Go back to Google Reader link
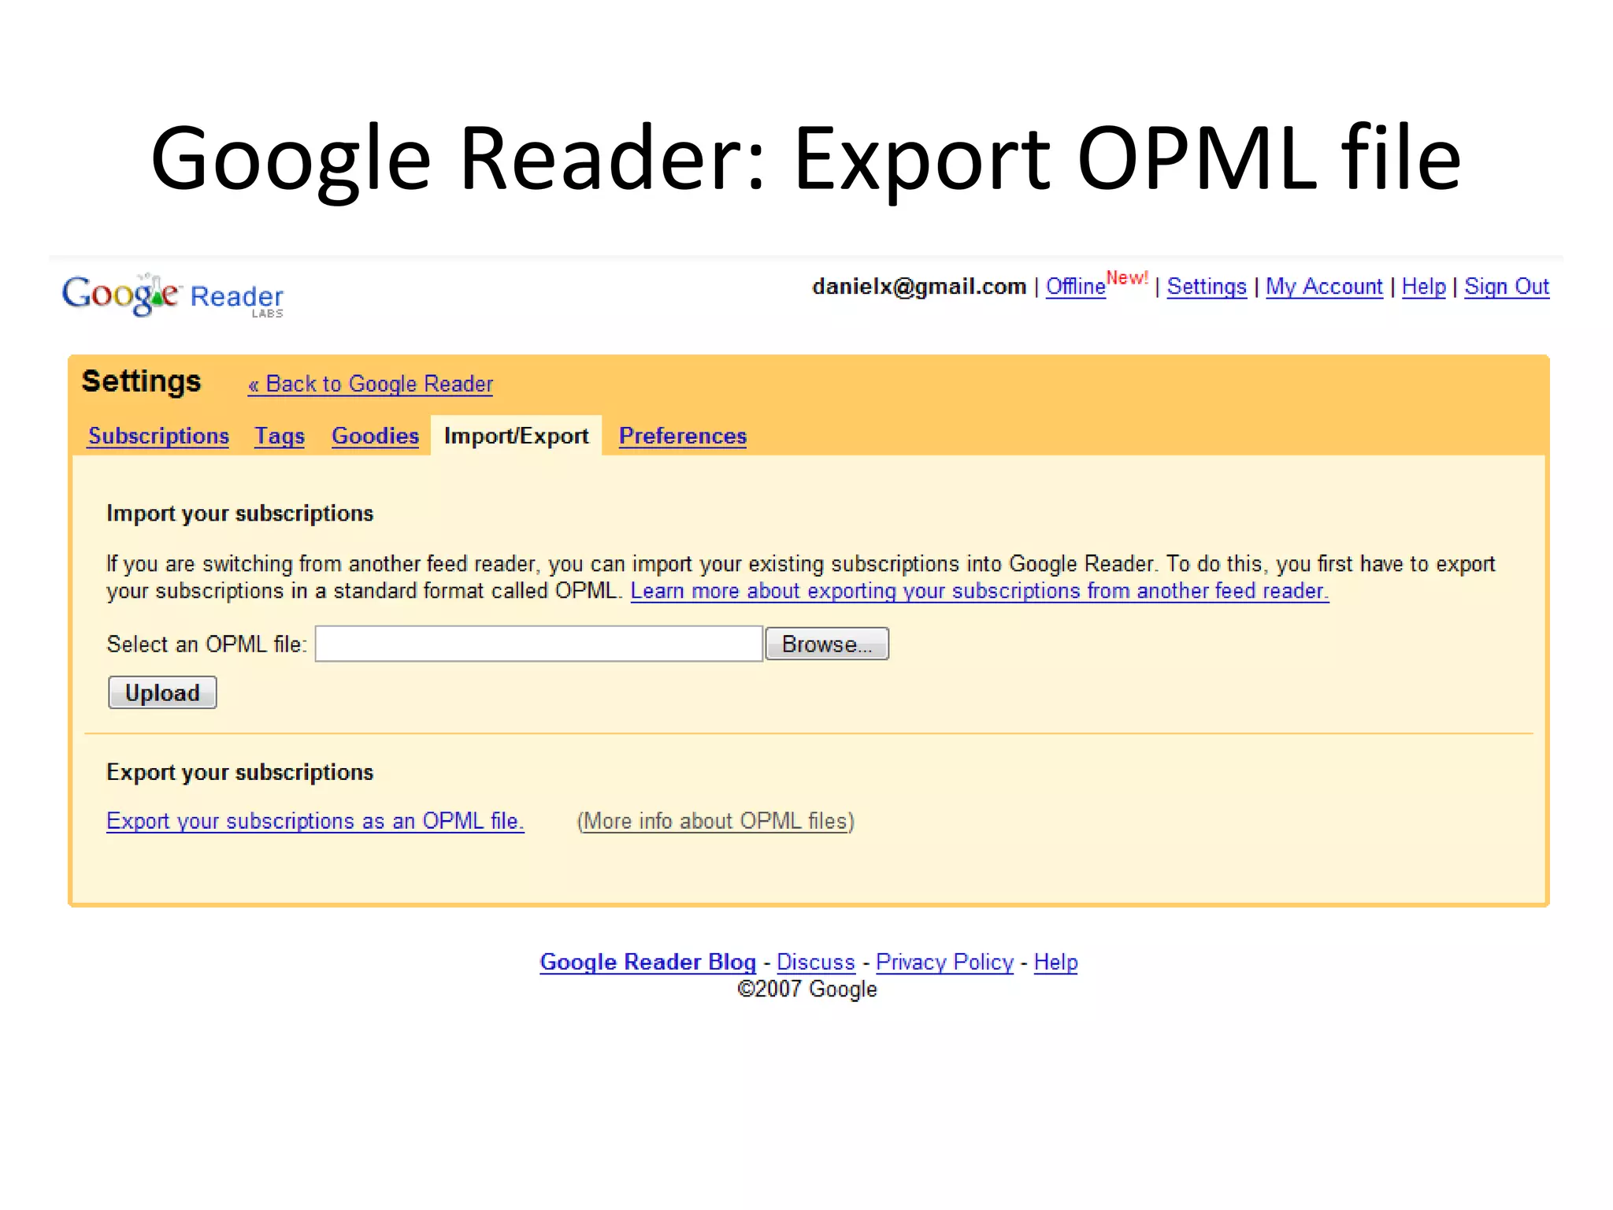1613x1210 pixels. 370,384
